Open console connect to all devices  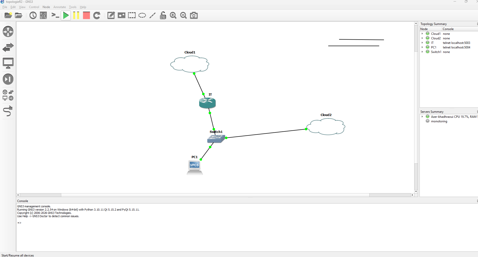tap(55, 15)
